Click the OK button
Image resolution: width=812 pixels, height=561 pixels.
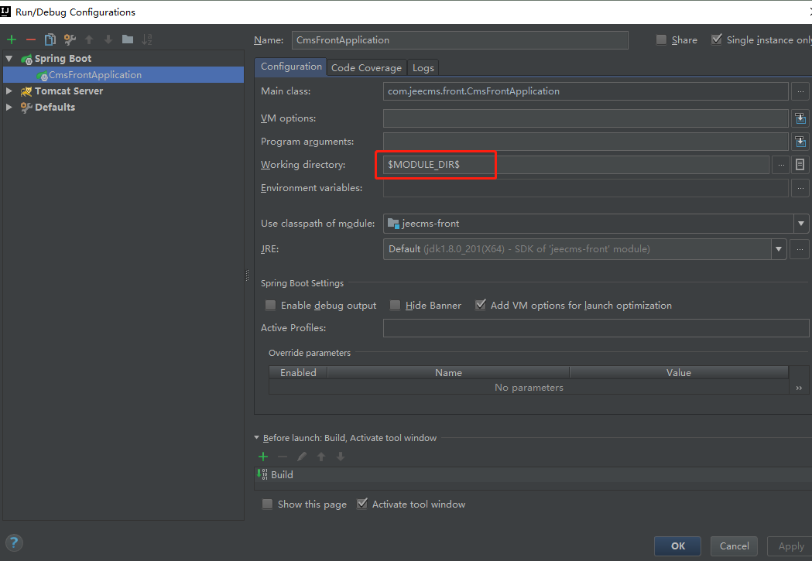tap(677, 546)
